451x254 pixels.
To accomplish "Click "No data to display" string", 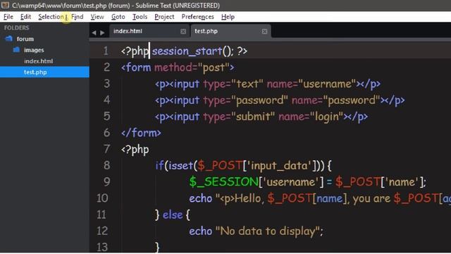I will [267, 231].
